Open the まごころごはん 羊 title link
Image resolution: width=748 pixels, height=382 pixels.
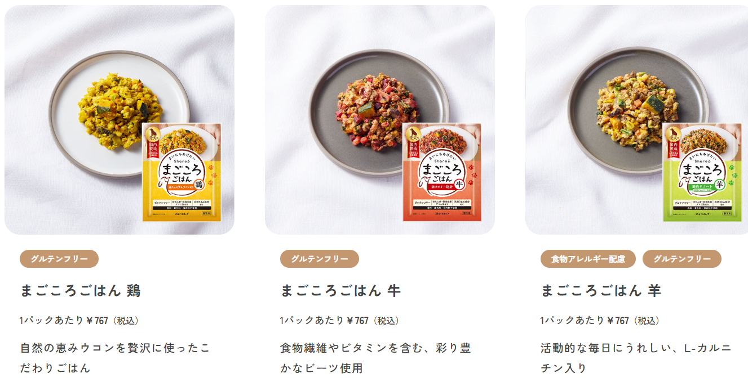click(x=601, y=290)
